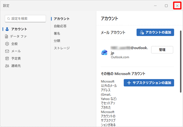Viewport: 183px width, 127px height.
Task: Open 連絡先 settings category
Action: pos(13,66)
